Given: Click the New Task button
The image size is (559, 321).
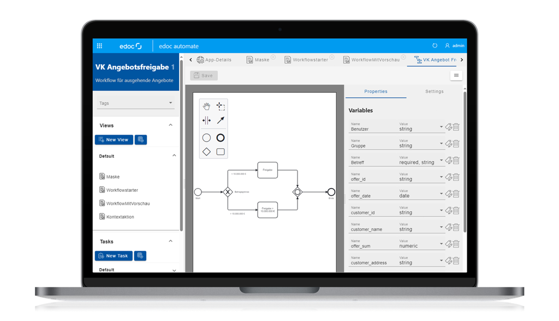Looking at the screenshot, I should (114, 256).
